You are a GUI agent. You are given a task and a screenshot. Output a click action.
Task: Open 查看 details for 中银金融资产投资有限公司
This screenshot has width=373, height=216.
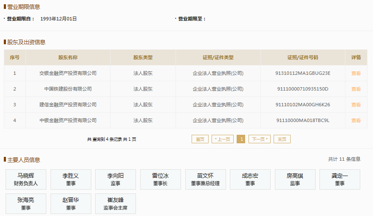click(x=356, y=120)
